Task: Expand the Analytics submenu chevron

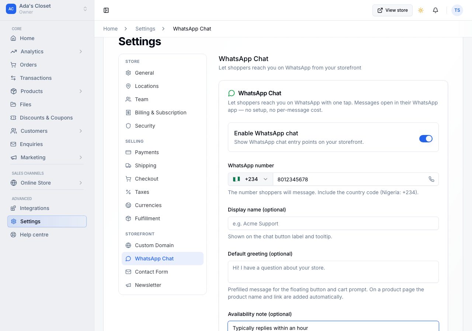Action: 81,51
